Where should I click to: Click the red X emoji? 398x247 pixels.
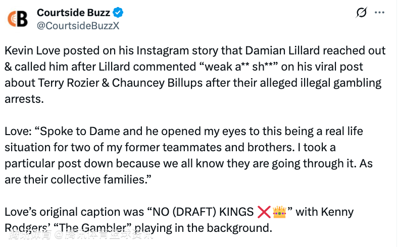click(x=264, y=212)
